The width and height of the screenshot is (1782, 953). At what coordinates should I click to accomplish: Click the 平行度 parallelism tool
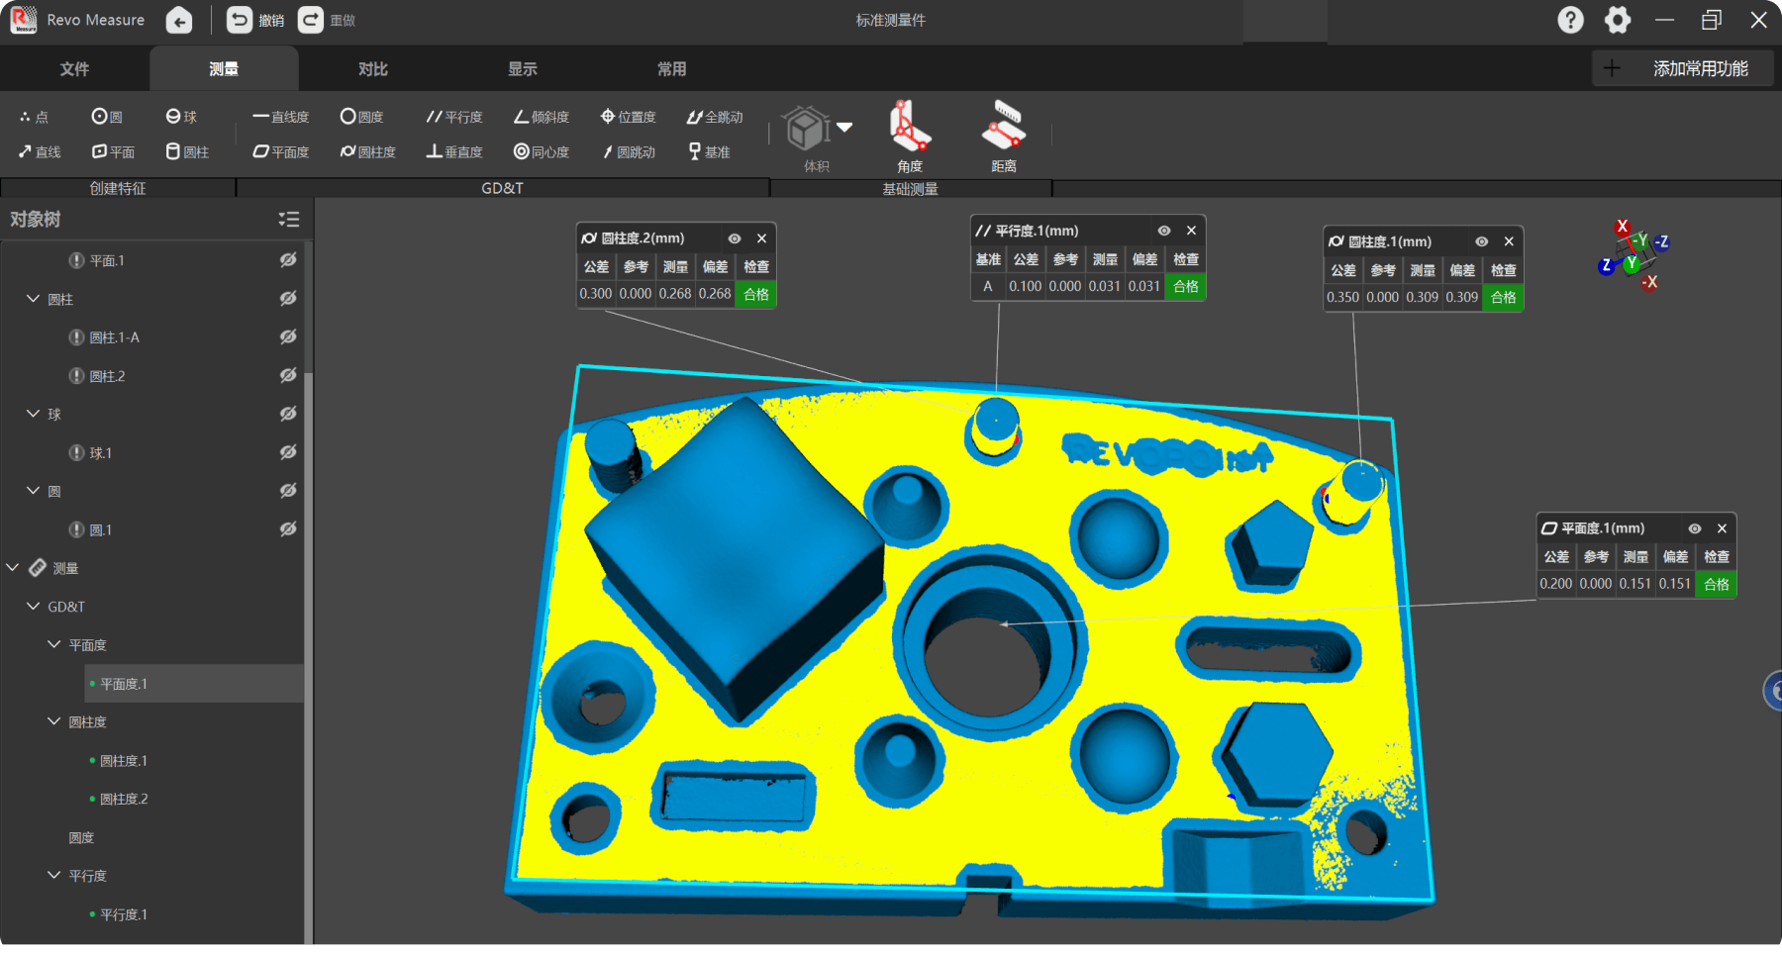[x=454, y=117]
